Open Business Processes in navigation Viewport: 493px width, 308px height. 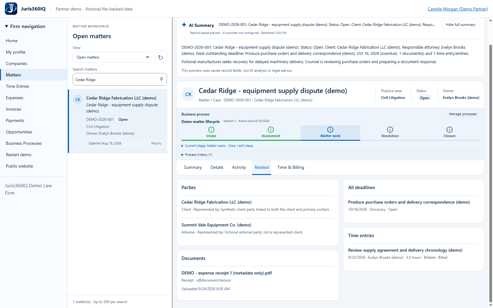click(x=34, y=143)
